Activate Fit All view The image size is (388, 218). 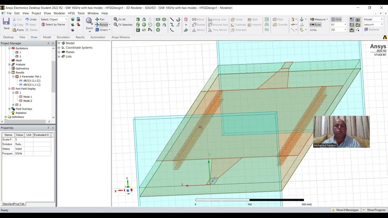coord(119,19)
